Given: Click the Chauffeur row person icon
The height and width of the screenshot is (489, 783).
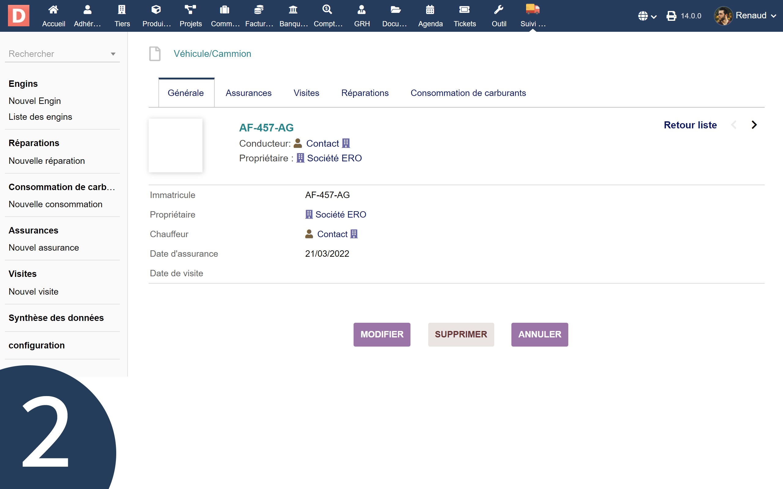Looking at the screenshot, I should pyautogui.click(x=309, y=234).
